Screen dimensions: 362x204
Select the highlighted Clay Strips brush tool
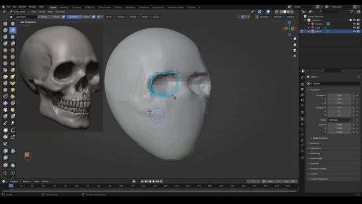pos(12,30)
